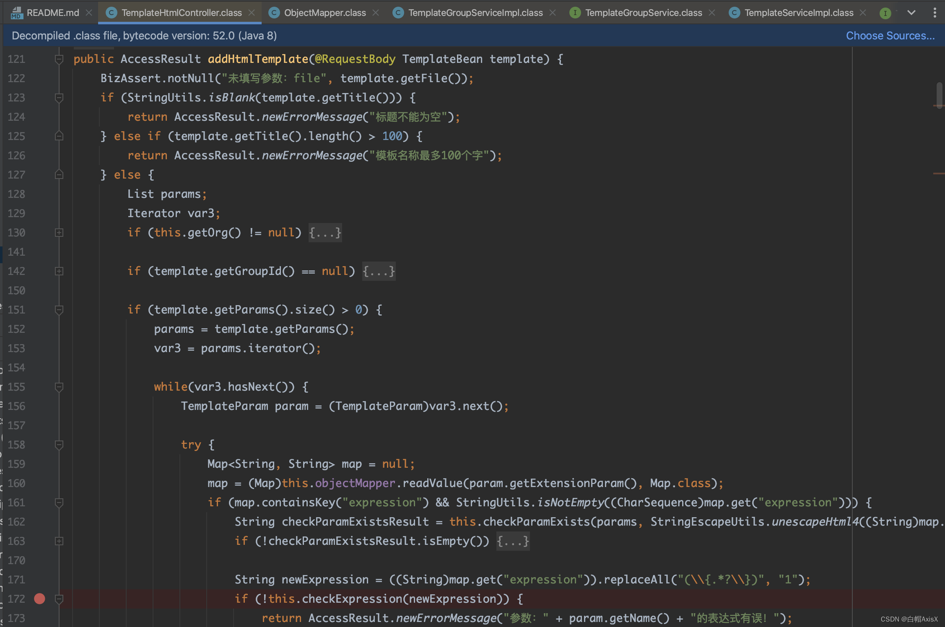Close the README.md tab

[89, 13]
